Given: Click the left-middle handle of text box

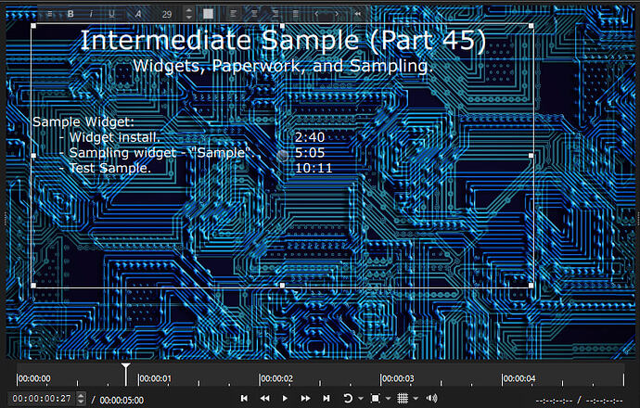Looking at the screenshot, I should 33,156.
